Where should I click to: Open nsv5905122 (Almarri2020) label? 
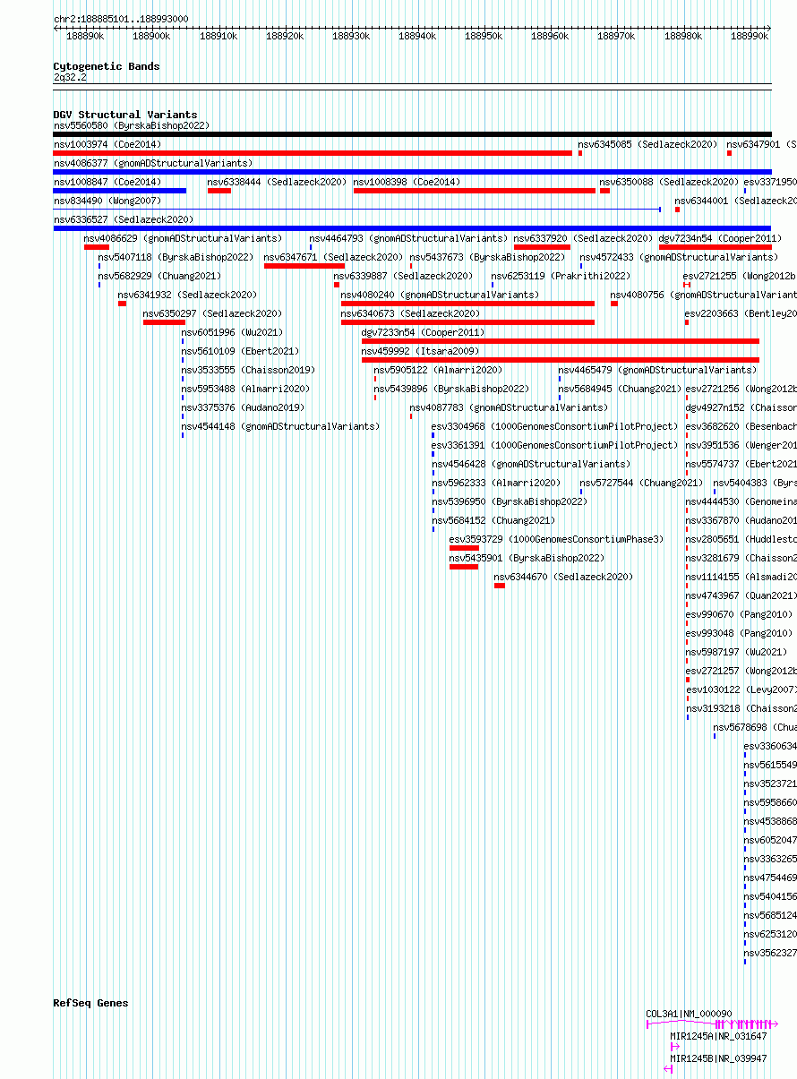click(x=439, y=370)
